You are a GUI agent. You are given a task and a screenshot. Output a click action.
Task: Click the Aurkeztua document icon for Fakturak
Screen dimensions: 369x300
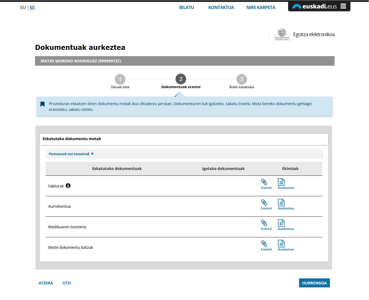click(x=281, y=182)
